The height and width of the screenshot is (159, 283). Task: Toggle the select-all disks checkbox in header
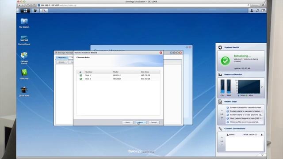click(80, 72)
